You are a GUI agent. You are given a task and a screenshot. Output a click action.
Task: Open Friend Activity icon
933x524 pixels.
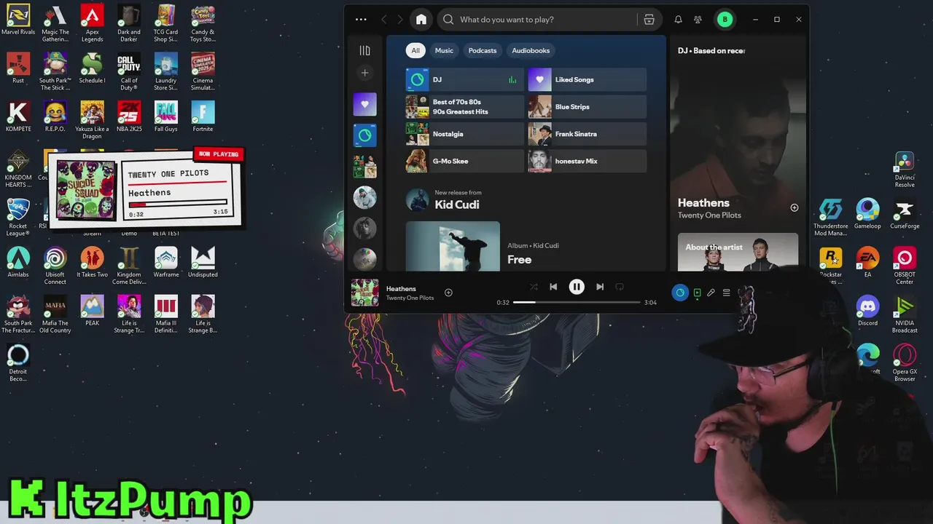tap(698, 20)
